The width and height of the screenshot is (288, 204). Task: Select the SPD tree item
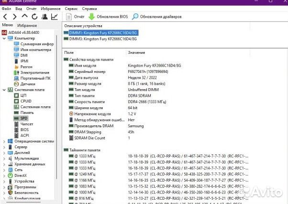pos(21,118)
